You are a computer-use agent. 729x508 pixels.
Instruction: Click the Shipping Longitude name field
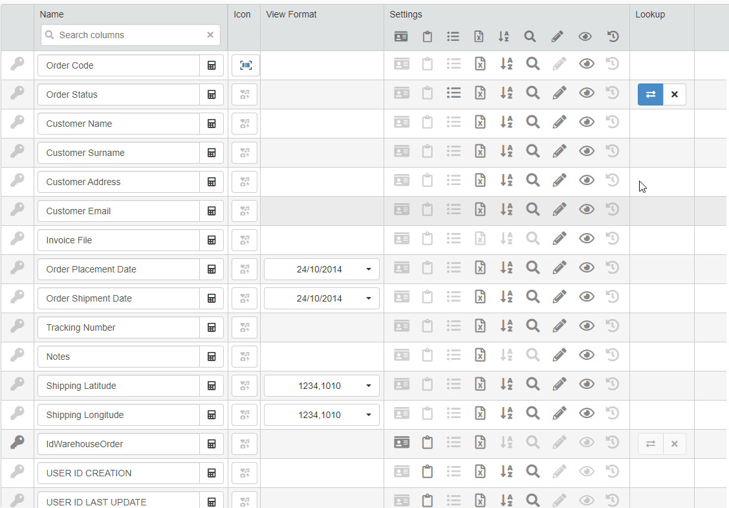click(x=118, y=415)
